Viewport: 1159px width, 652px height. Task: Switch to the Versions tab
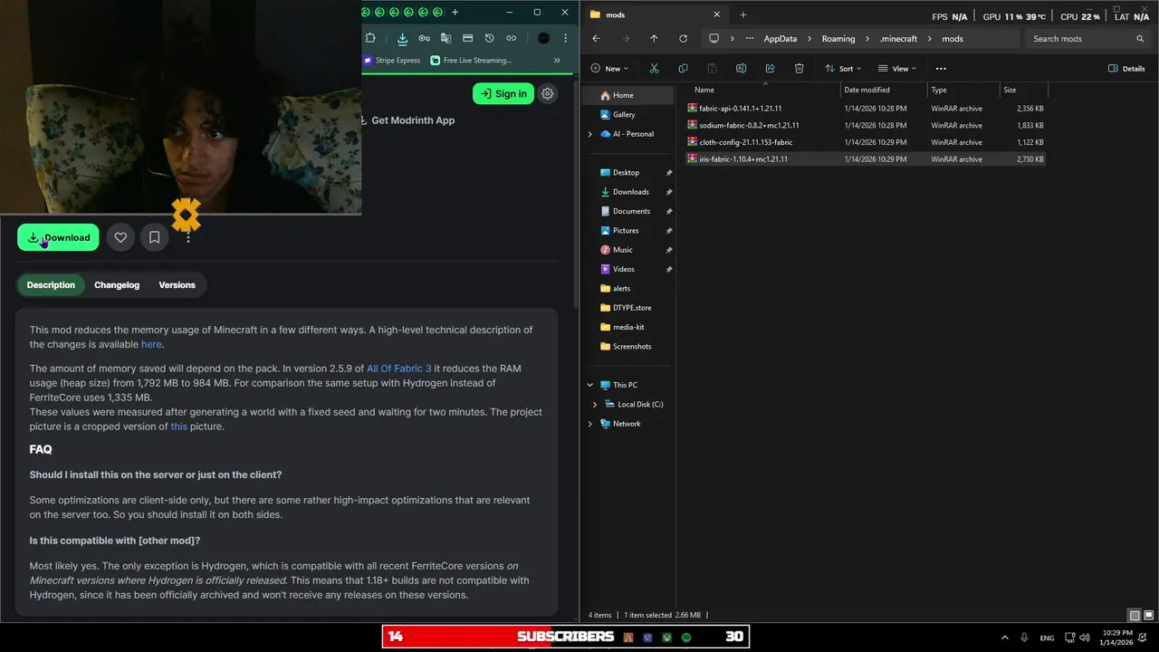tap(177, 284)
